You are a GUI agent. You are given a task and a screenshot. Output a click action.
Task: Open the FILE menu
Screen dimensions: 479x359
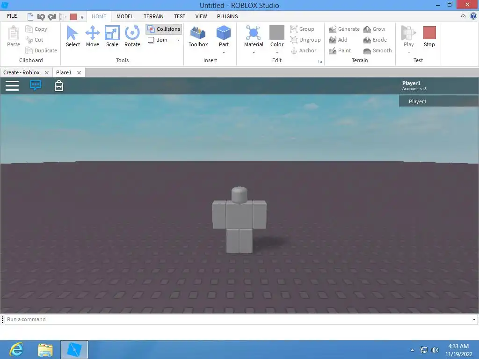coord(12,16)
